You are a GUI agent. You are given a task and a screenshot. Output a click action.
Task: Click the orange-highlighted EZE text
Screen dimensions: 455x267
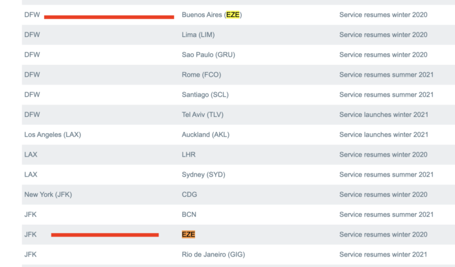click(188, 235)
